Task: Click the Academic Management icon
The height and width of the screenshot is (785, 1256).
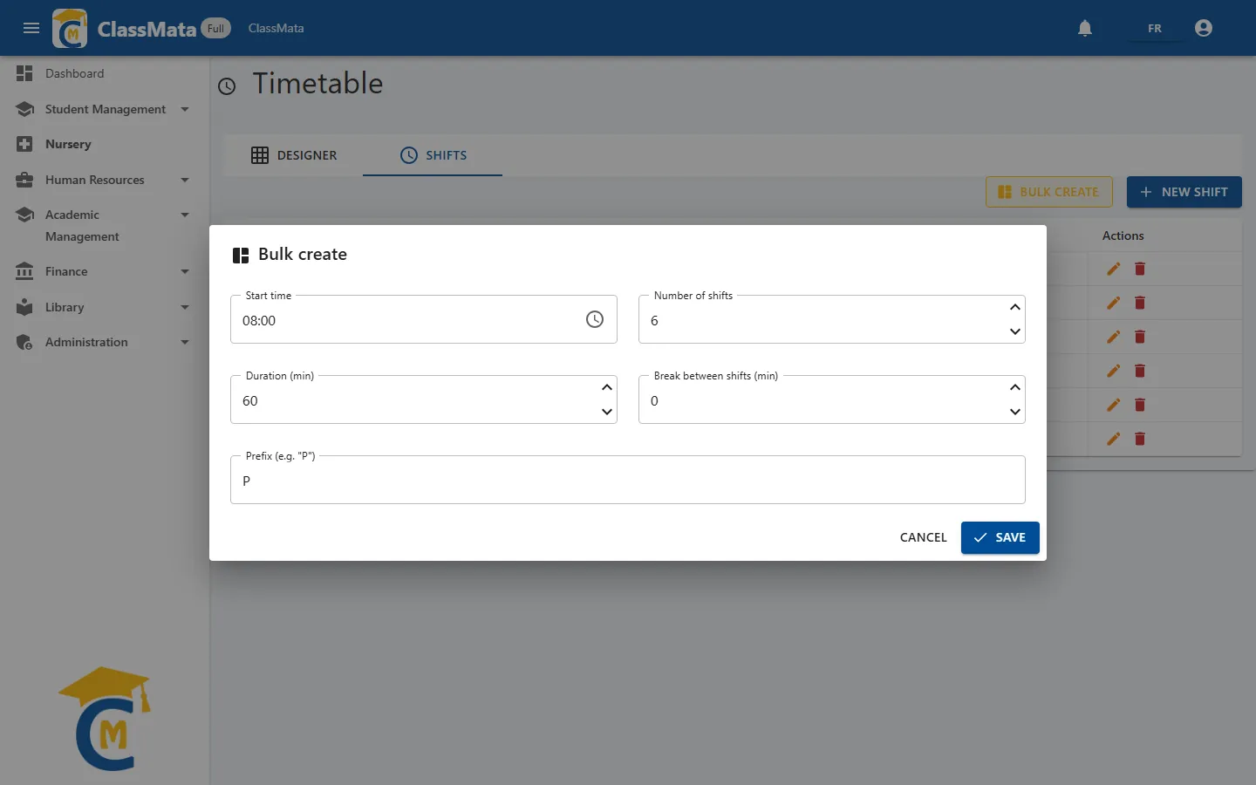Action: 24,215
